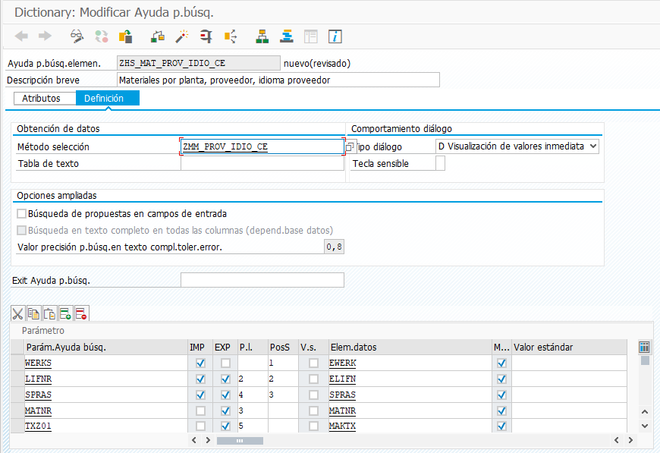Uncheck IMP checkbox for WERKS row
660x453 pixels.
click(201, 363)
